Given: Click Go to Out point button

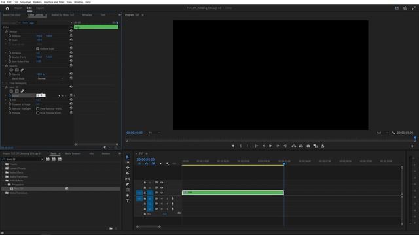Looking at the screenshot, I should 285,146.
